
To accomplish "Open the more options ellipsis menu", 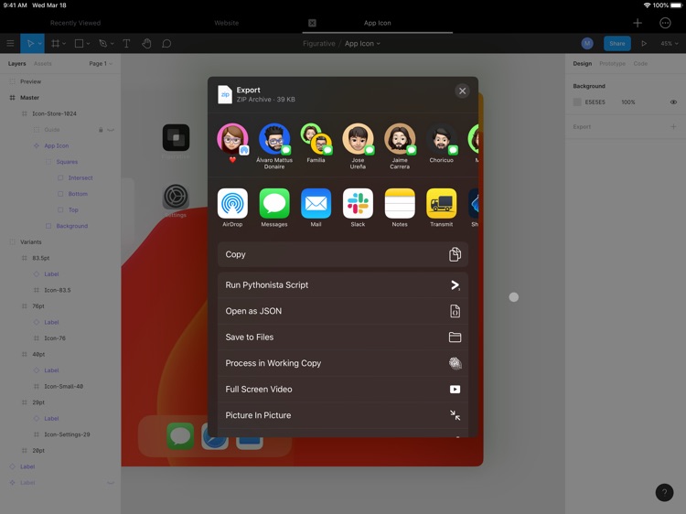I will tap(665, 23).
